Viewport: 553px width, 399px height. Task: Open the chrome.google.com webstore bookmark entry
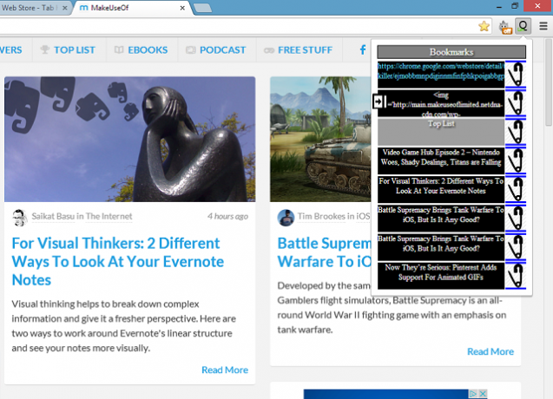click(441, 75)
